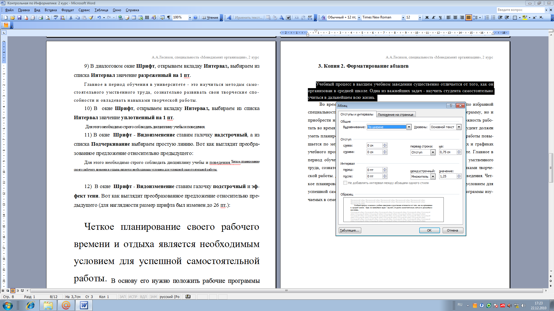Click the Табуляция button
The width and height of the screenshot is (554, 311).
[x=349, y=230]
